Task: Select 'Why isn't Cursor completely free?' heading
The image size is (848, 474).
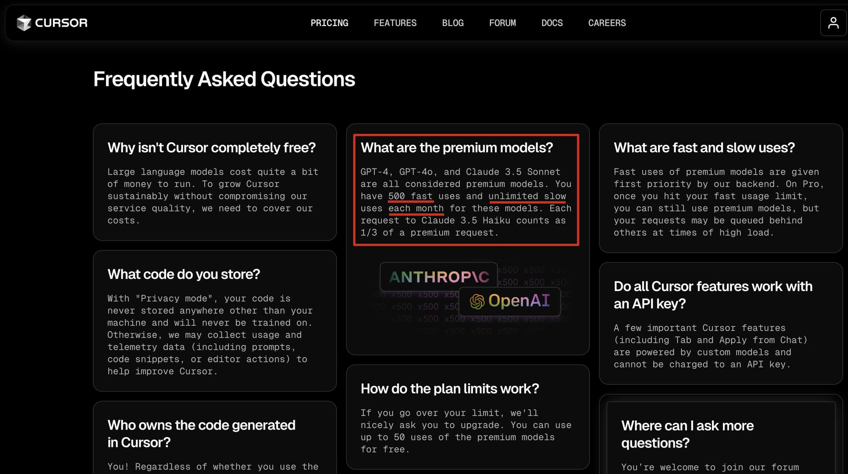Action: click(212, 148)
